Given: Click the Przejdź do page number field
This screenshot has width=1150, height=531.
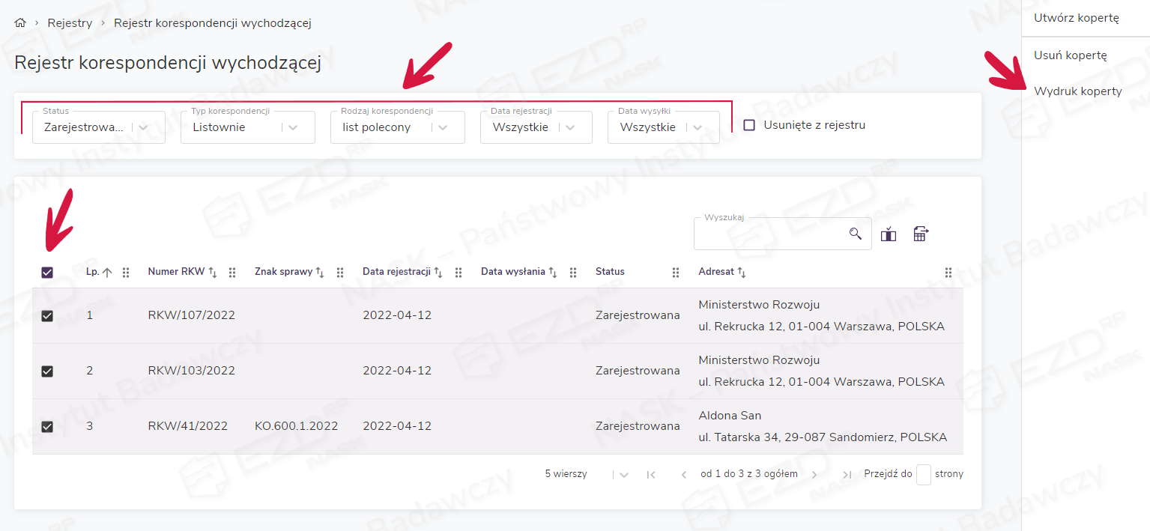Looking at the screenshot, I should pyautogui.click(x=923, y=474).
